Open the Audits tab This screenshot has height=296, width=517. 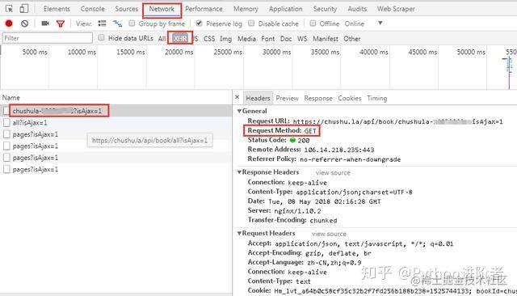click(x=357, y=9)
